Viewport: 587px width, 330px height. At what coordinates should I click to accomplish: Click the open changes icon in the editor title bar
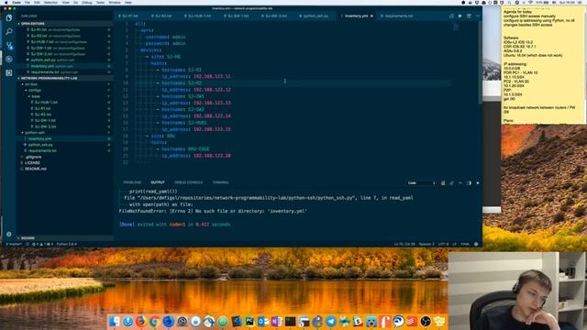tap(451, 16)
